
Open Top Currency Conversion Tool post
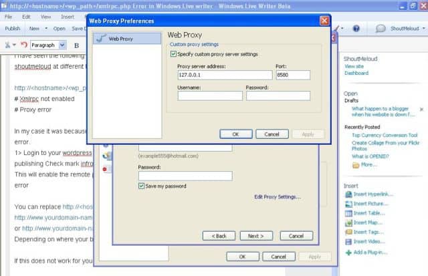pos(385,135)
